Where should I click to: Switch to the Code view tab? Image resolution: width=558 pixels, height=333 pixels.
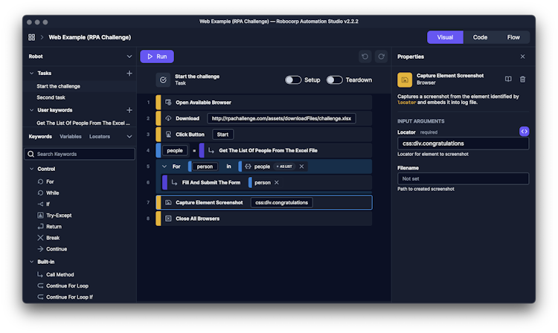click(480, 37)
